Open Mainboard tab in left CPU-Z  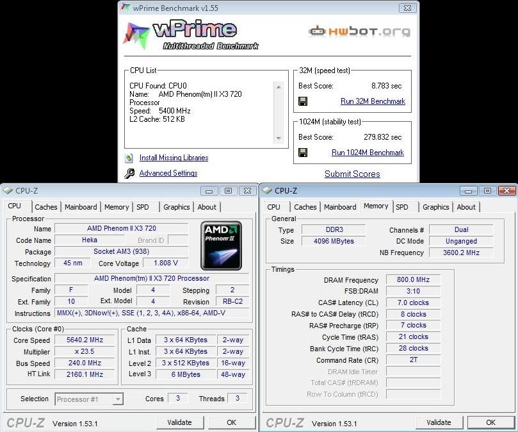pos(81,207)
